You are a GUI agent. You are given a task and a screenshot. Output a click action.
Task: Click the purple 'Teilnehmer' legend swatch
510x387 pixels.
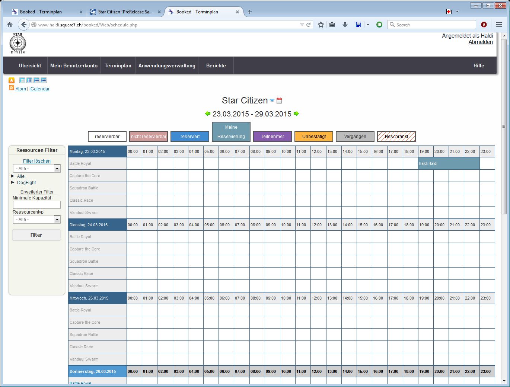[x=272, y=137]
